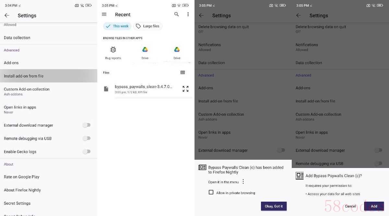
Task: Open the first Google Drive icon
Action: point(145,52)
